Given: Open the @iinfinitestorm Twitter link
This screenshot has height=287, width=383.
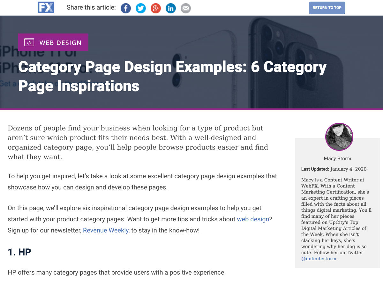Looking at the screenshot, I should (319, 259).
